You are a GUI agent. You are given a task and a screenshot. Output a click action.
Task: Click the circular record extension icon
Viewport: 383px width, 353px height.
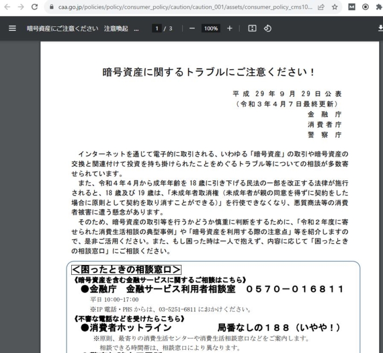click(x=365, y=7)
